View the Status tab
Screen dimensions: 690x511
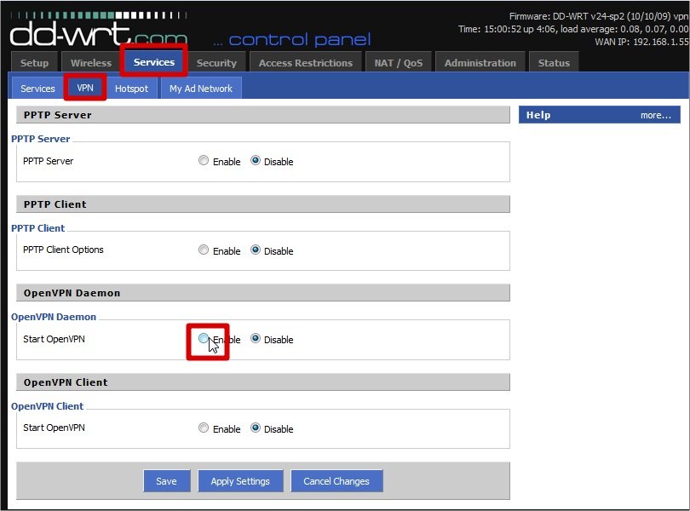554,63
